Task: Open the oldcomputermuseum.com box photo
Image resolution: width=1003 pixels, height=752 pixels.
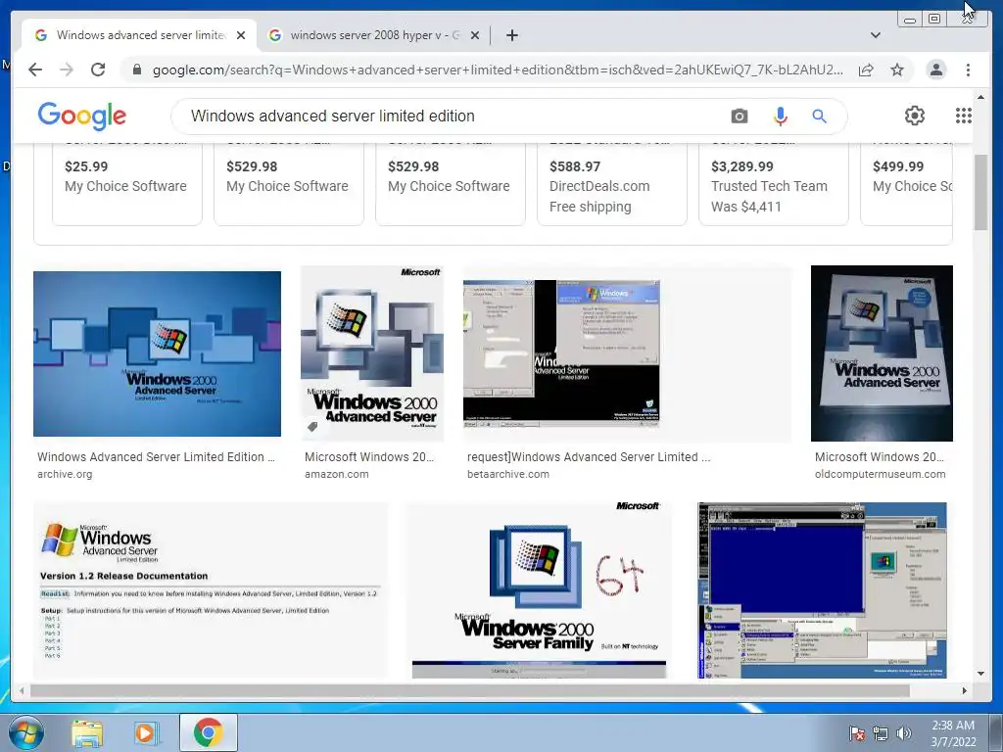Action: [x=882, y=353]
